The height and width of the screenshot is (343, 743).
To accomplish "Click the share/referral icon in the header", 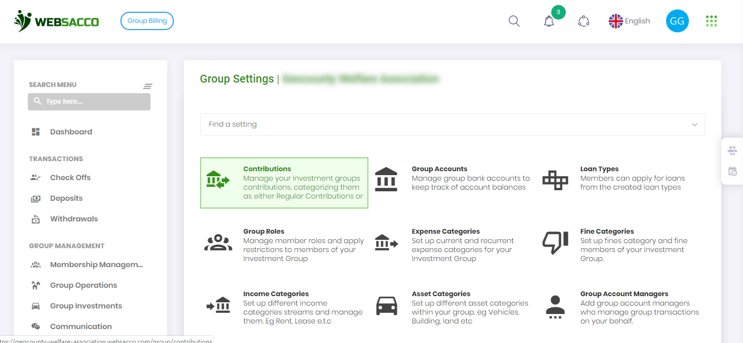I will 584,21.
